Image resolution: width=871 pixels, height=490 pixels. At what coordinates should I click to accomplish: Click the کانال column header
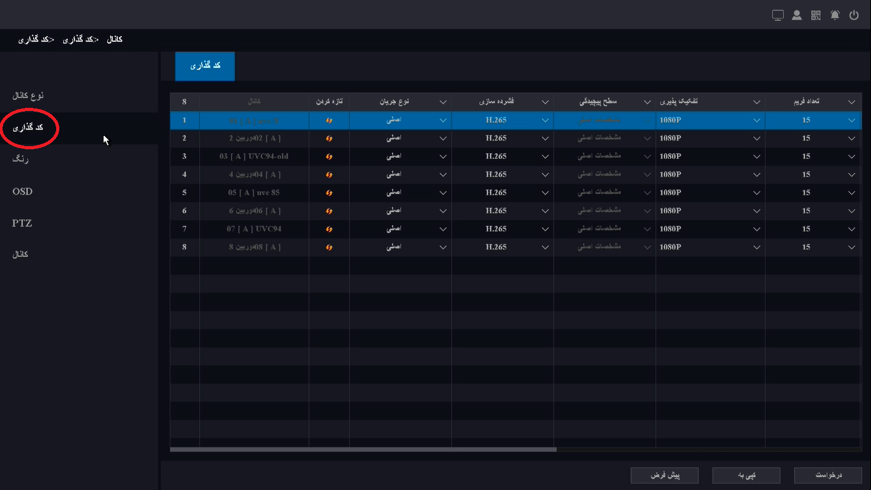click(x=254, y=102)
